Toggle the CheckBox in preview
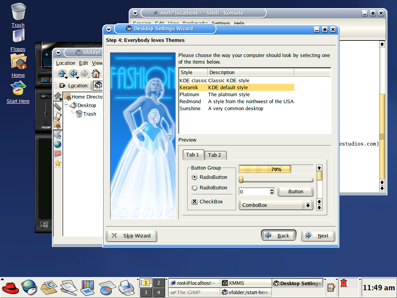Image resolution: width=397 pixels, height=298 pixels. (x=195, y=201)
